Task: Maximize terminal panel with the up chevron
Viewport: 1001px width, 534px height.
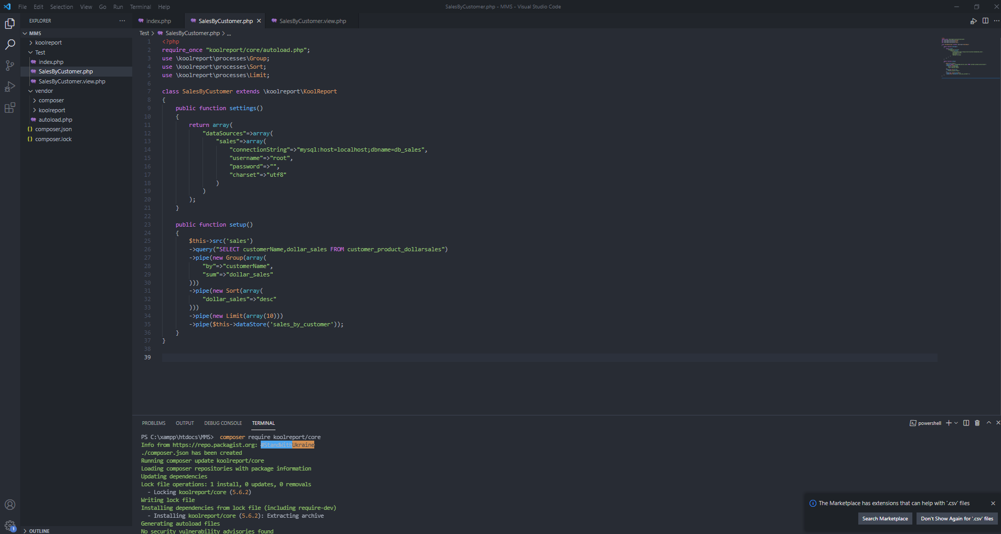Action: tap(989, 423)
